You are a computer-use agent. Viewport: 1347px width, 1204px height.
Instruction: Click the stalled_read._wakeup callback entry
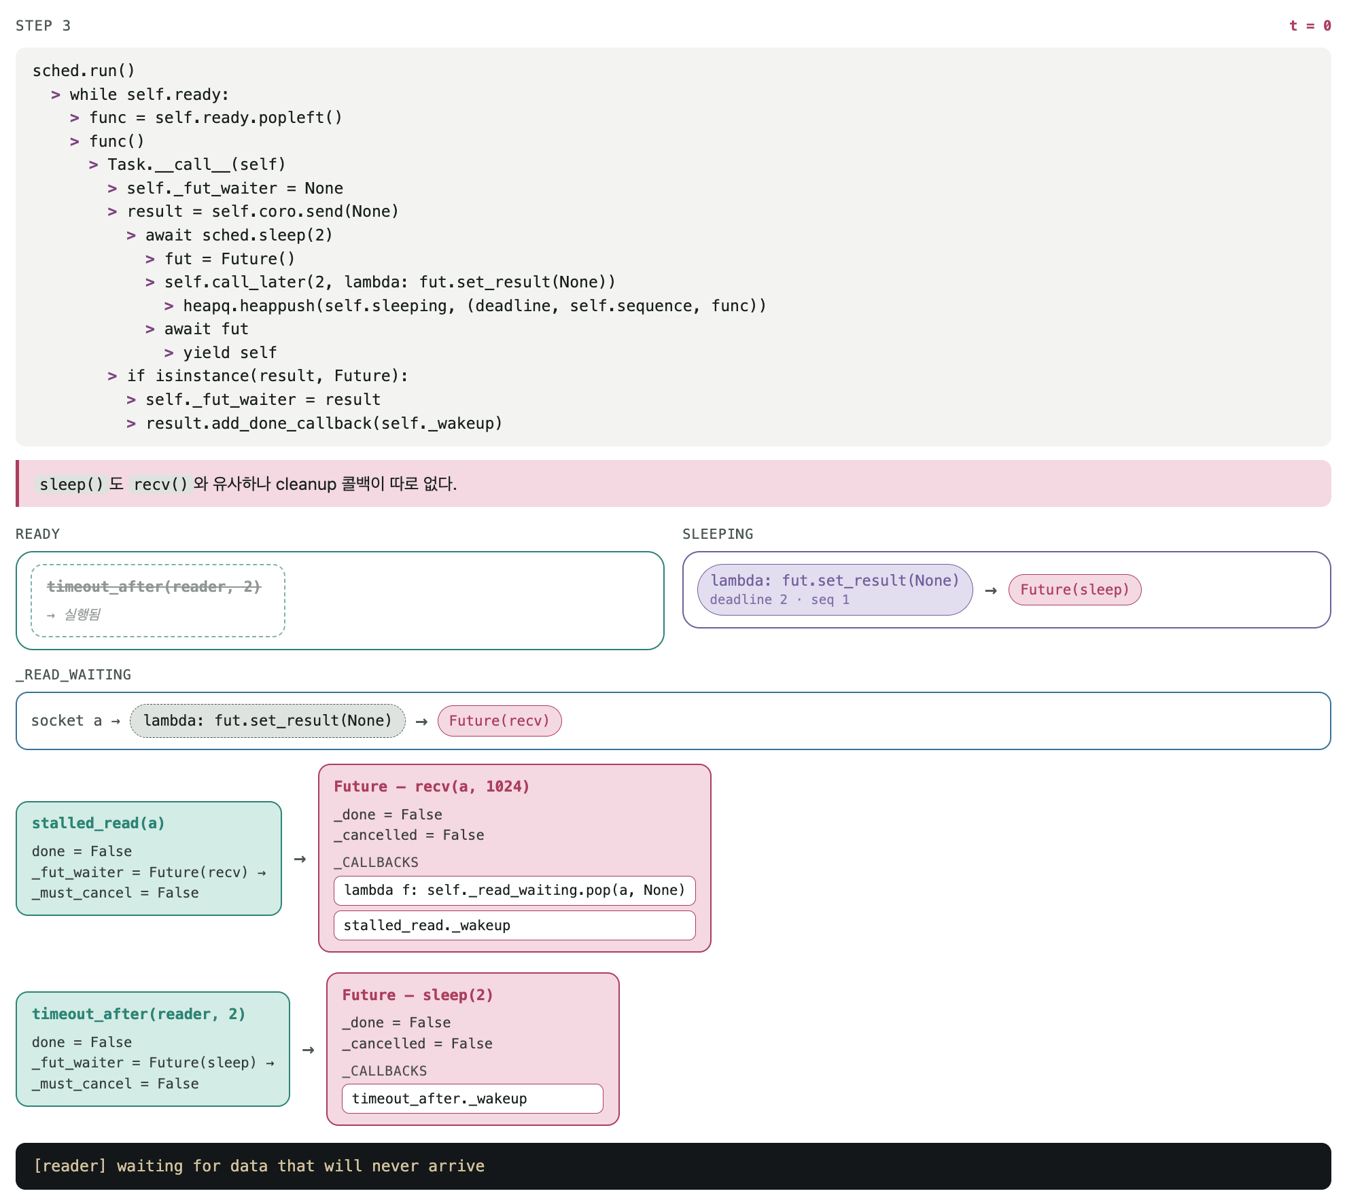514,925
